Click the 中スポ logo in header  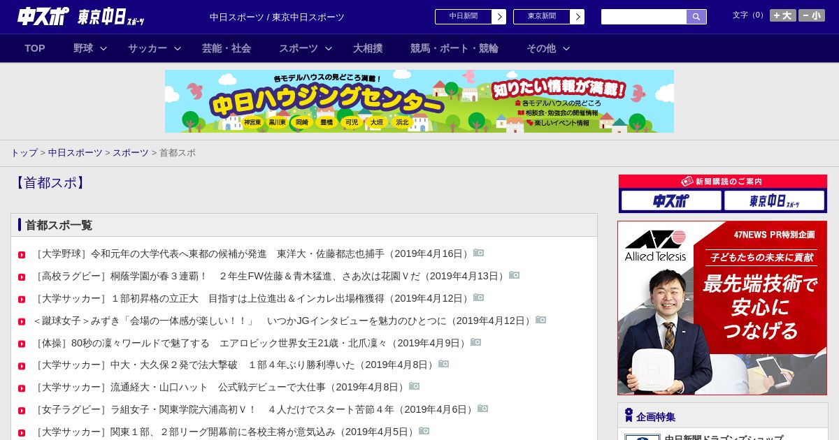(43, 16)
